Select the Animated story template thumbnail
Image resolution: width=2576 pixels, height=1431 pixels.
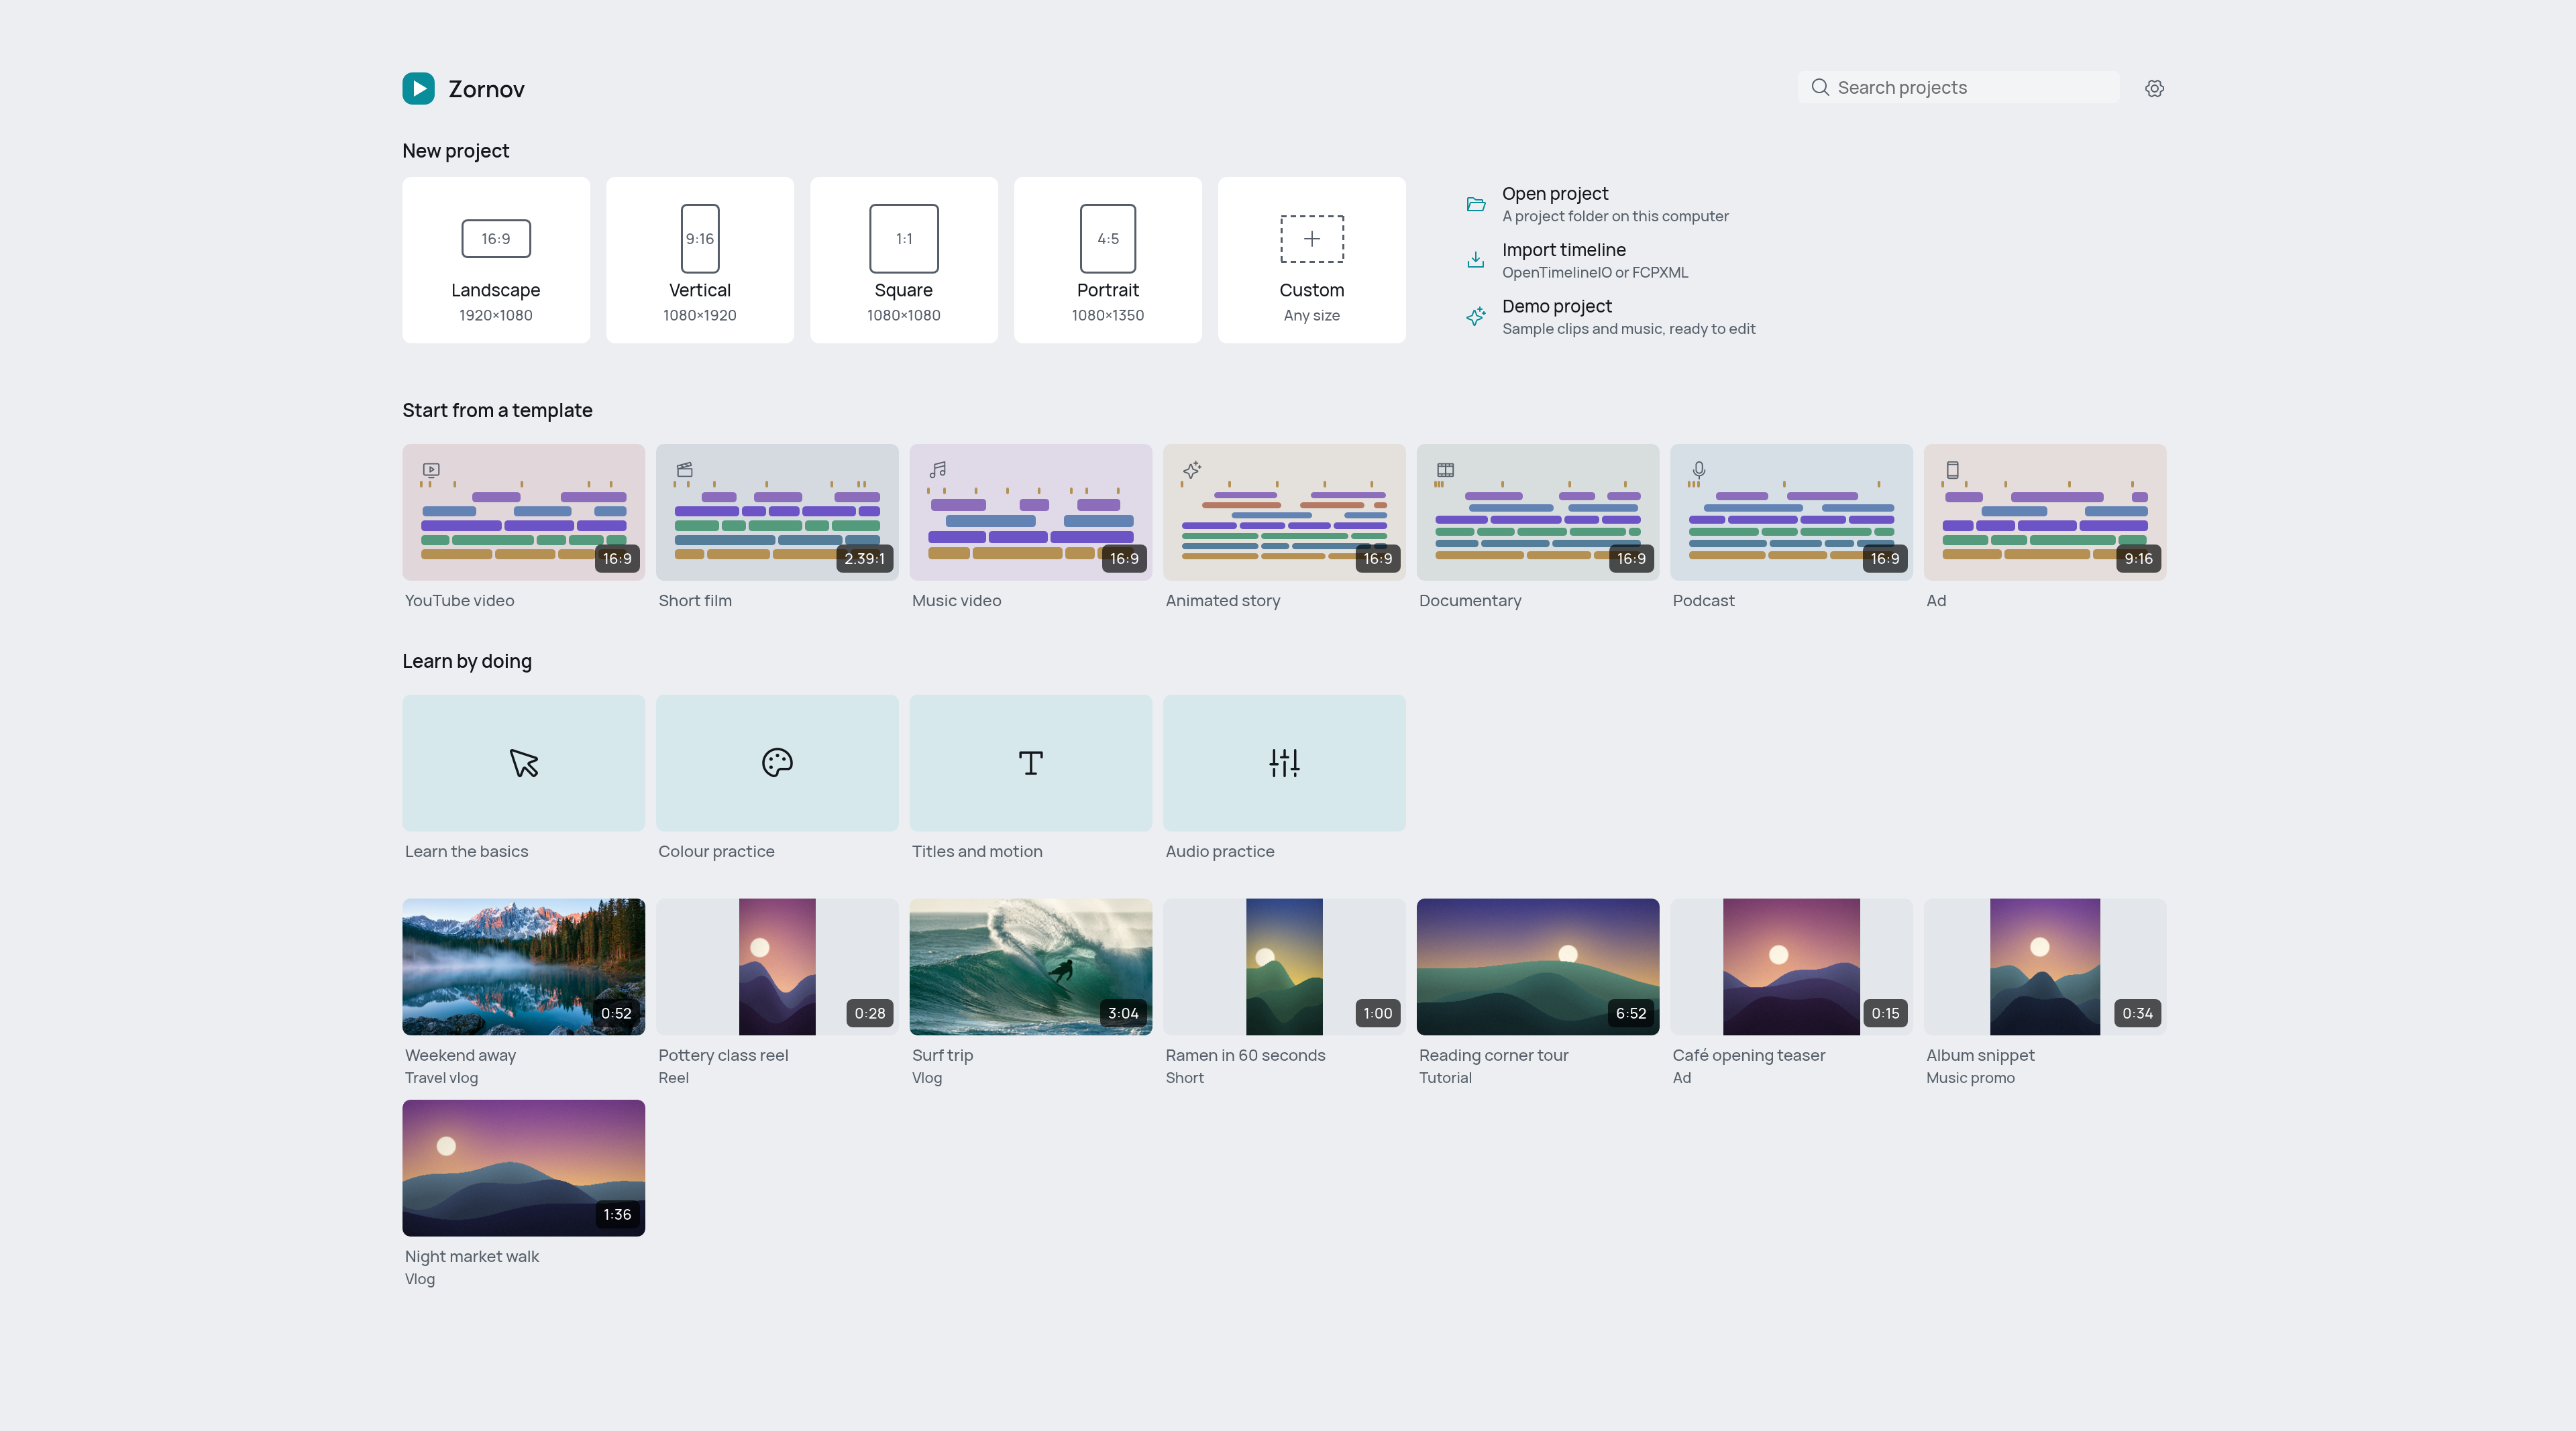click(x=1284, y=512)
